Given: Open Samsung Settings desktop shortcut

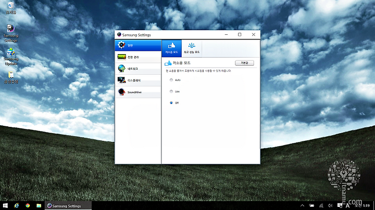Looking at the screenshot, I should [11, 33].
